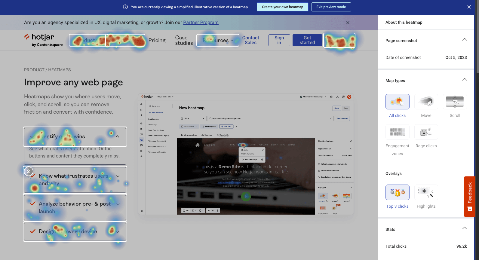The width and height of the screenshot is (479, 260).
Task: Expand Know what frustrates users accordion
Action: coord(118,176)
